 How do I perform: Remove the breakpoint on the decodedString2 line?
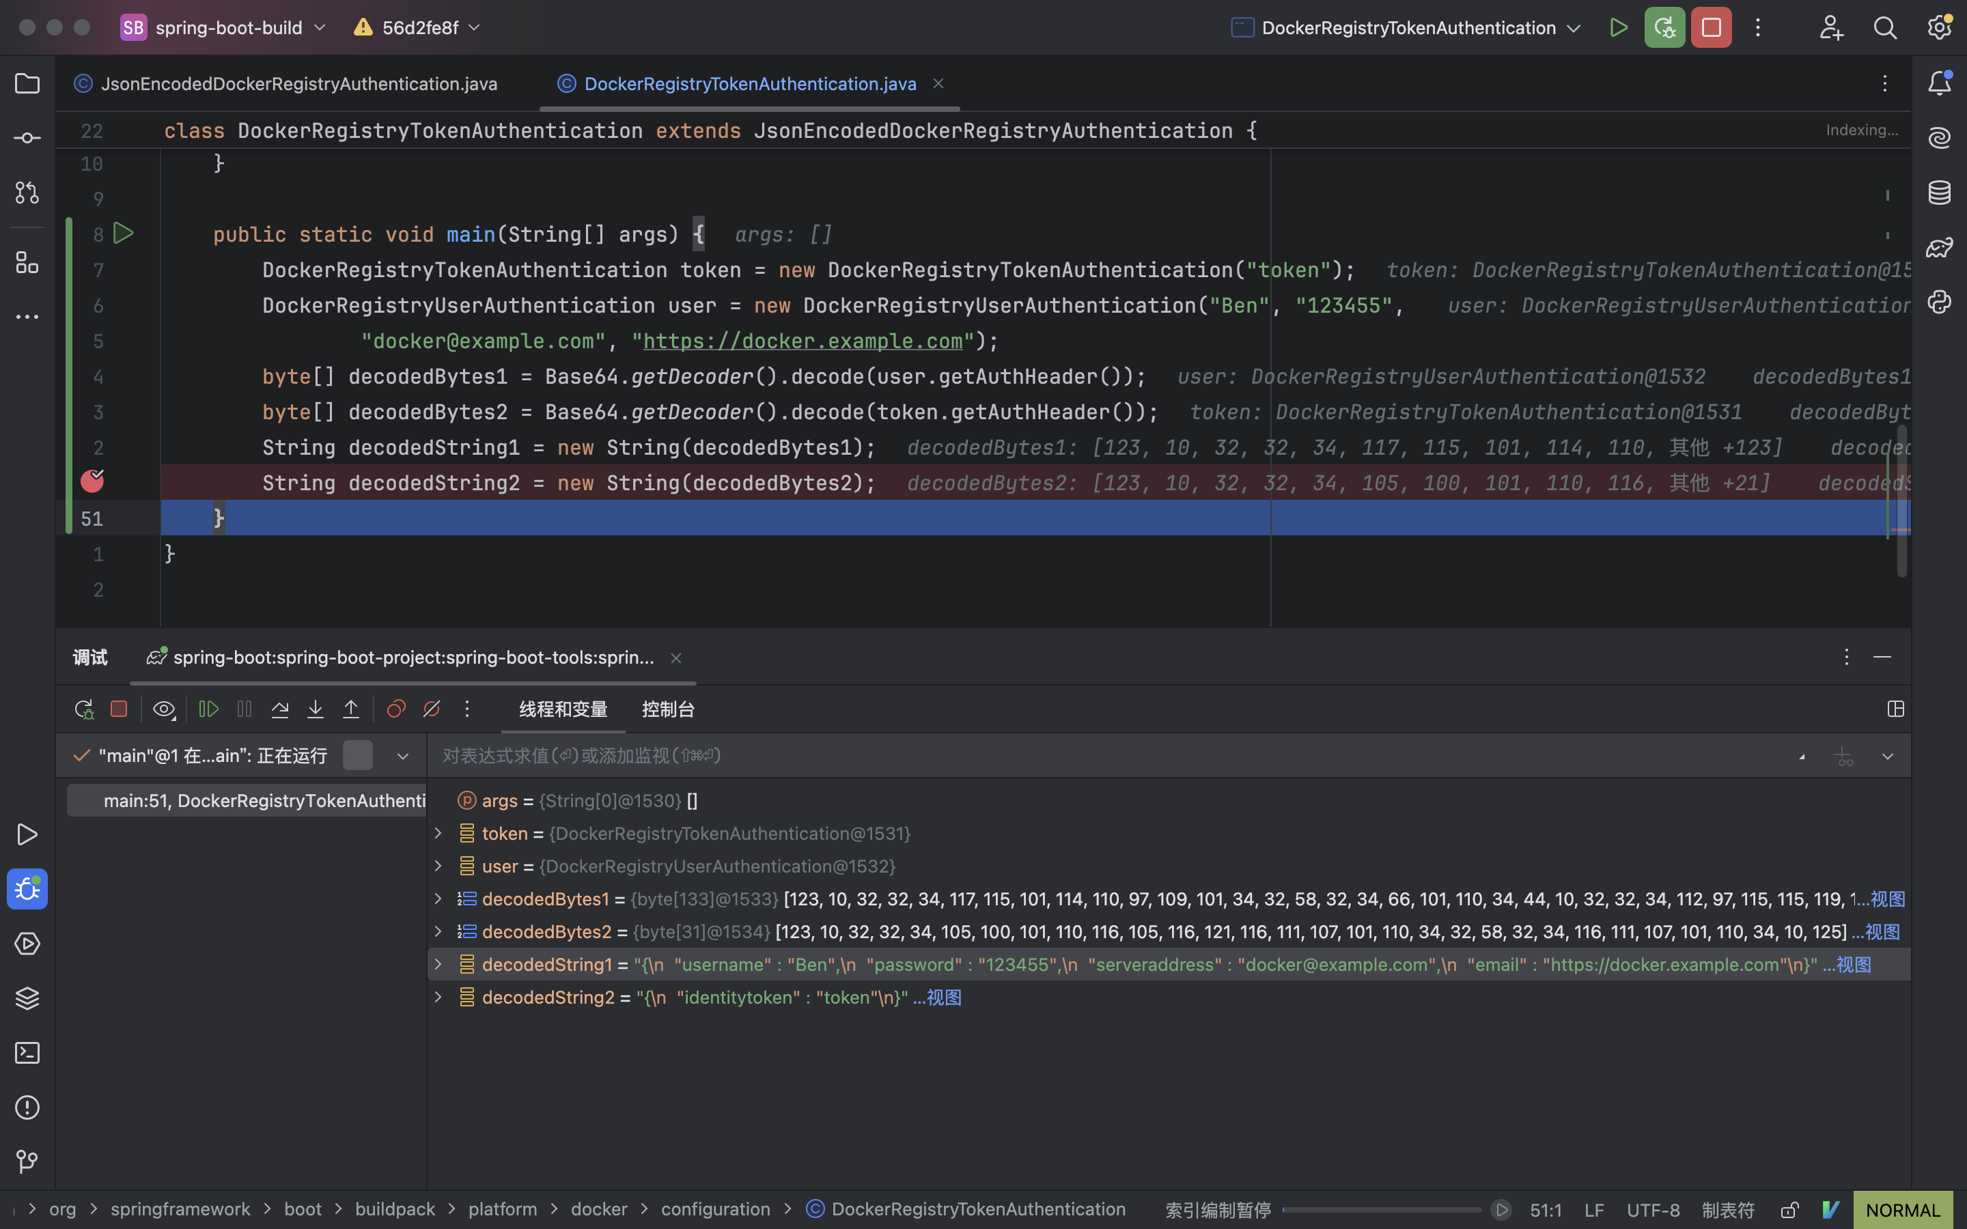pos(92,481)
